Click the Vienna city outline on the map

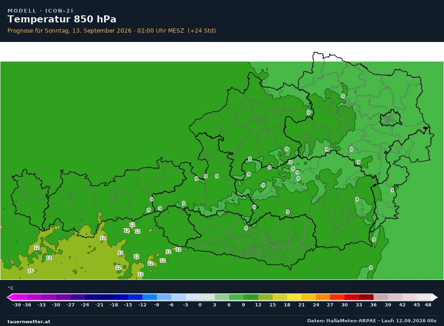point(390,118)
